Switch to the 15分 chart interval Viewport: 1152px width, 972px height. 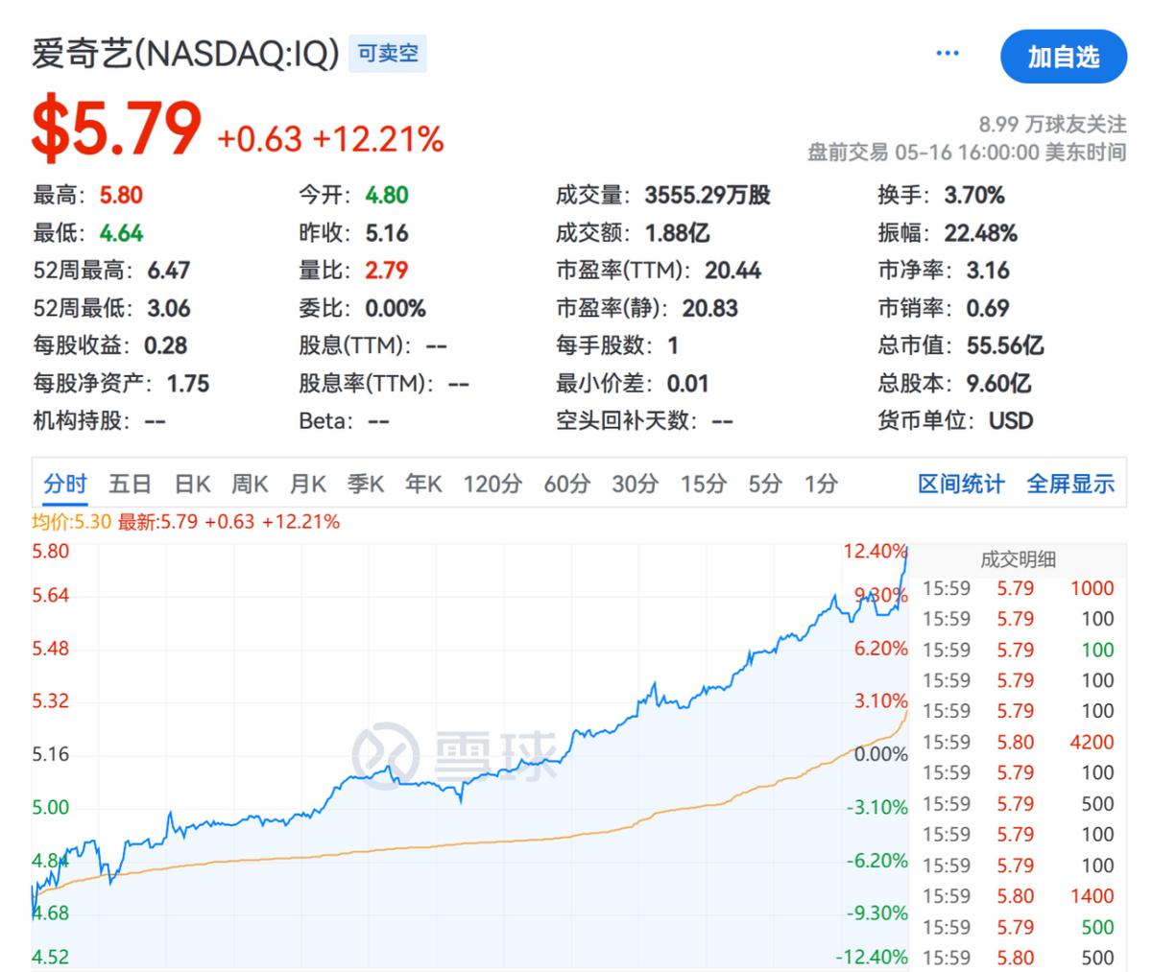point(704,483)
